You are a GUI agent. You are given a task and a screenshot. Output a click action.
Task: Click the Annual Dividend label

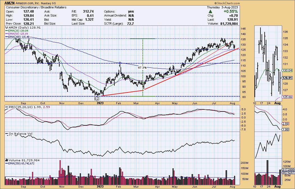pyautogui.click(x=115, y=16)
